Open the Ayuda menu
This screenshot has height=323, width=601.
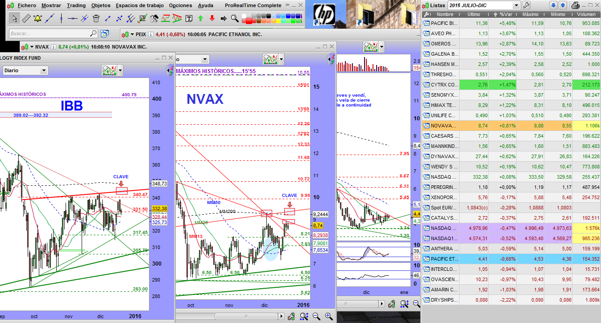tap(206, 5)
